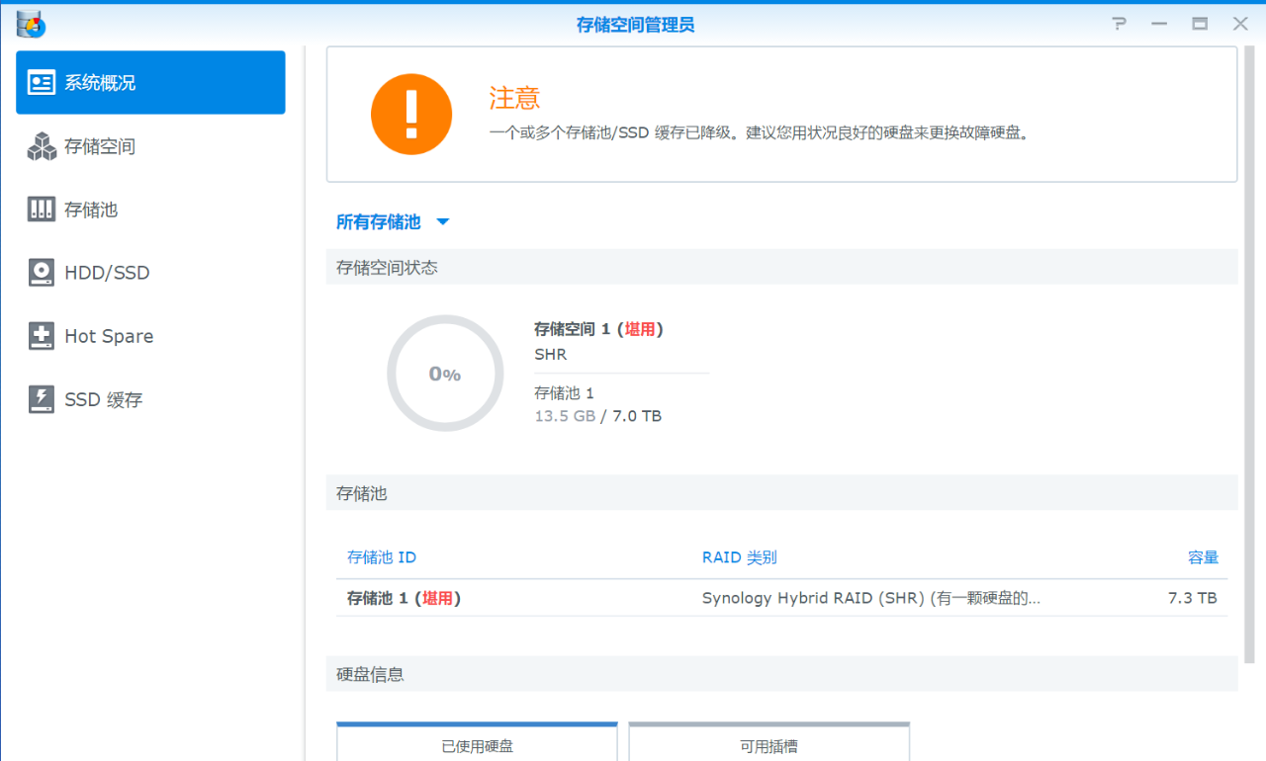This screenshot has height=761, width=1266.
Task: Click the 存储空间状态 section header
Action: (781, 267)
